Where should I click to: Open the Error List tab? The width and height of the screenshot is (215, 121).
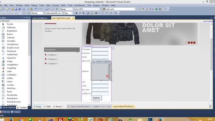pos(5,112)
